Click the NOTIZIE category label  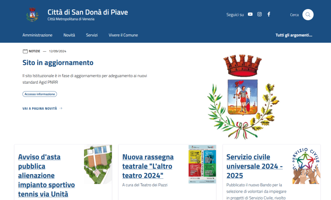tap(34, 51)
